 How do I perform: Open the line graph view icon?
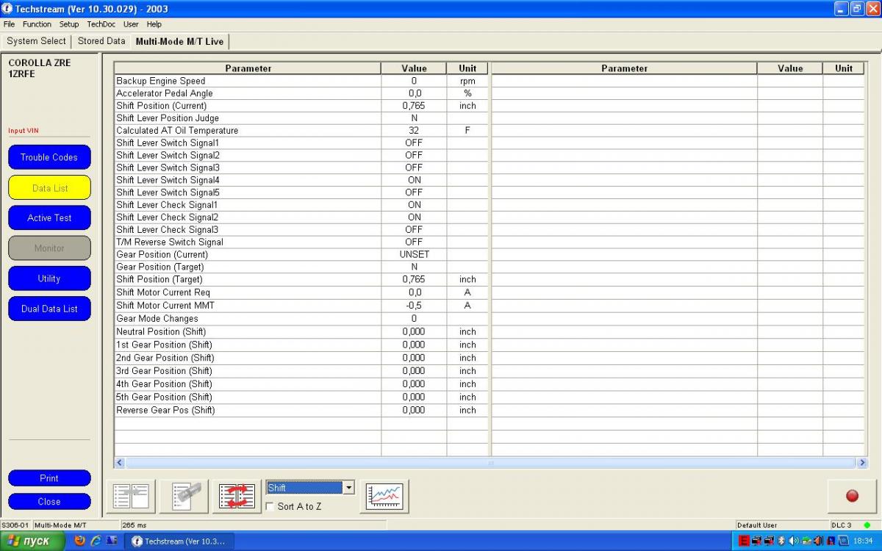pyautogui.click(x=384, y=496)
